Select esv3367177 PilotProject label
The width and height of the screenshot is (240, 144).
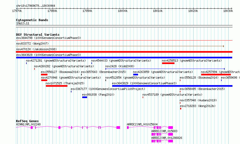108,89
